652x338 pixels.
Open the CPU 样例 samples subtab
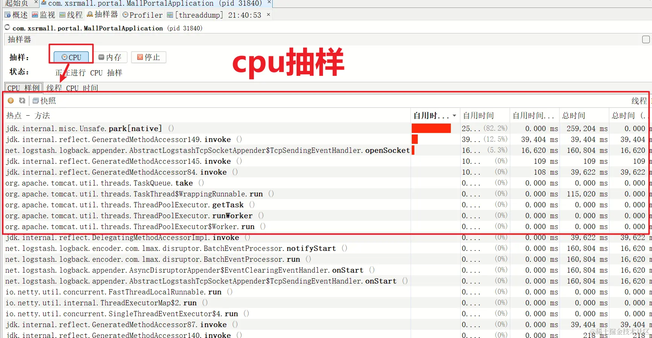click(23, 88)
